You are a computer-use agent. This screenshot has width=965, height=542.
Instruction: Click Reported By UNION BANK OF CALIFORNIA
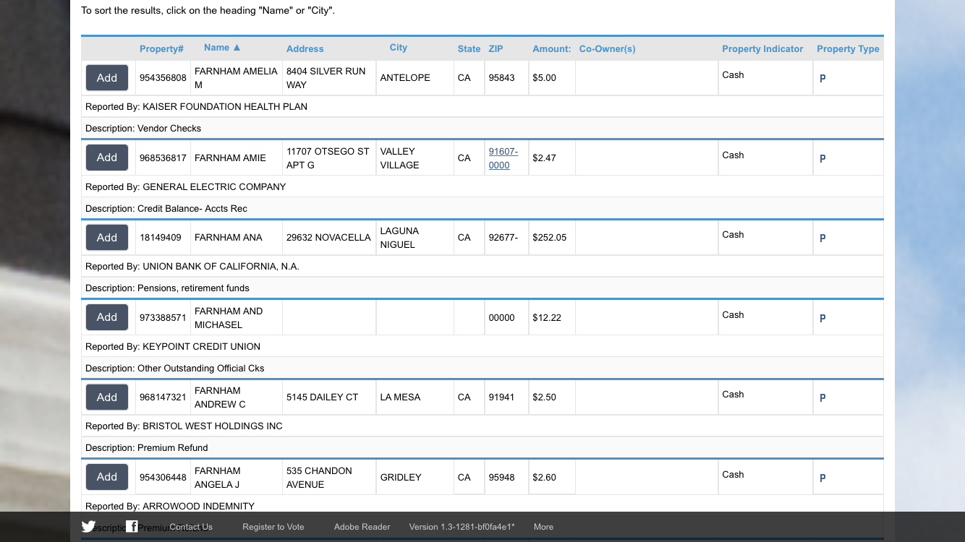(x=192, y=267)
